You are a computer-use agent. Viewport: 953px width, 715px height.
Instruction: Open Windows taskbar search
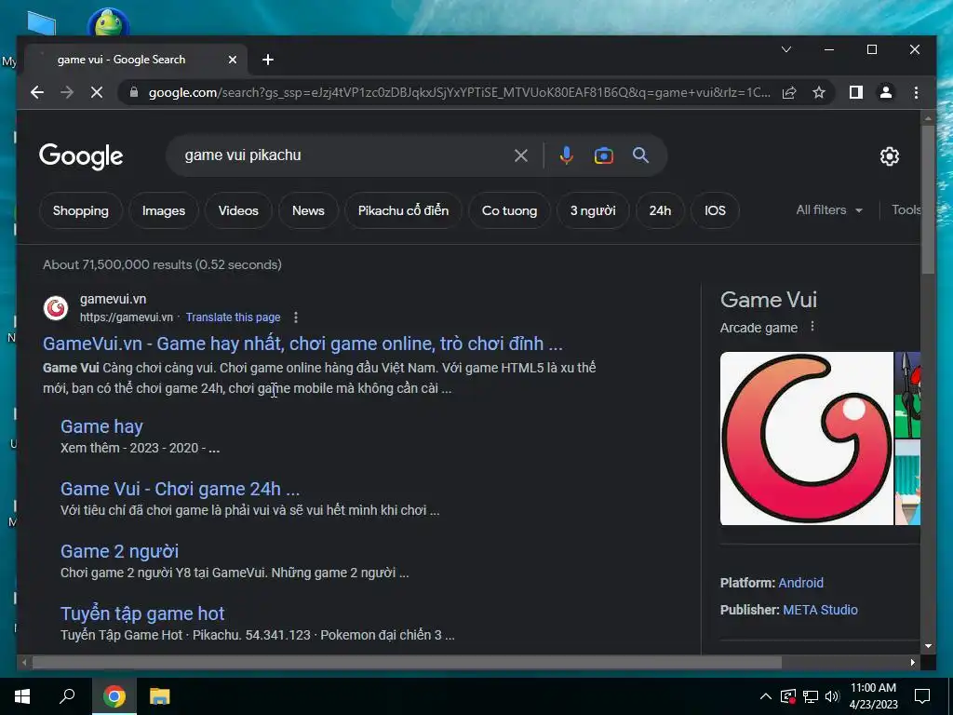pos(67,696)
